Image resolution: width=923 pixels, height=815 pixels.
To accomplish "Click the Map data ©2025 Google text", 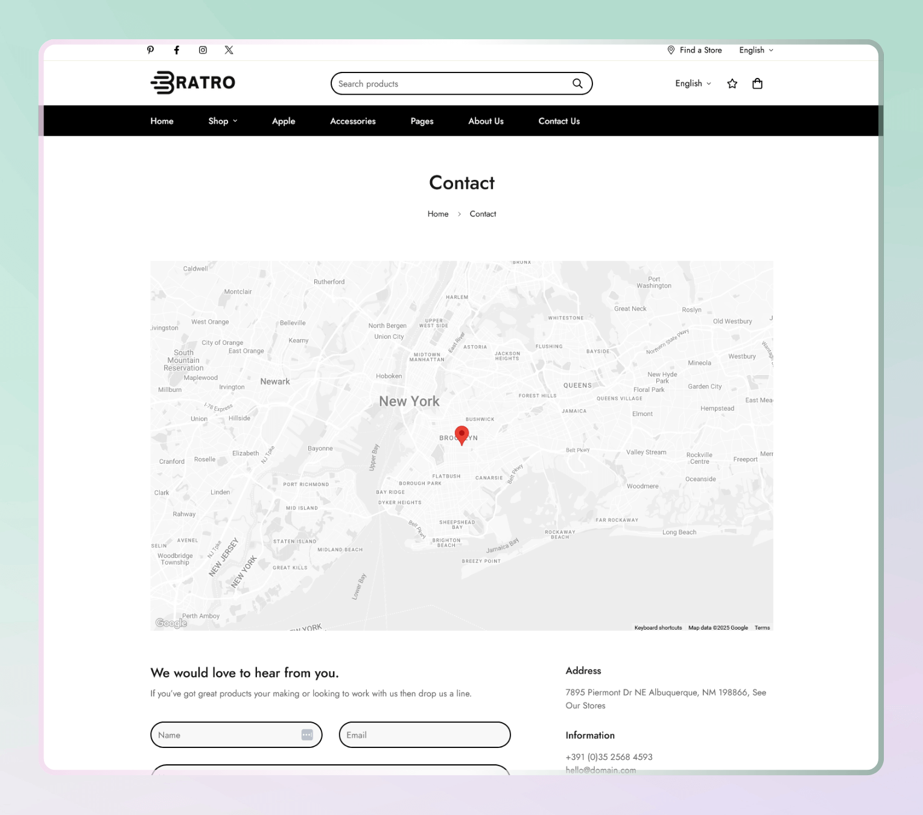I will pos(718,628).
